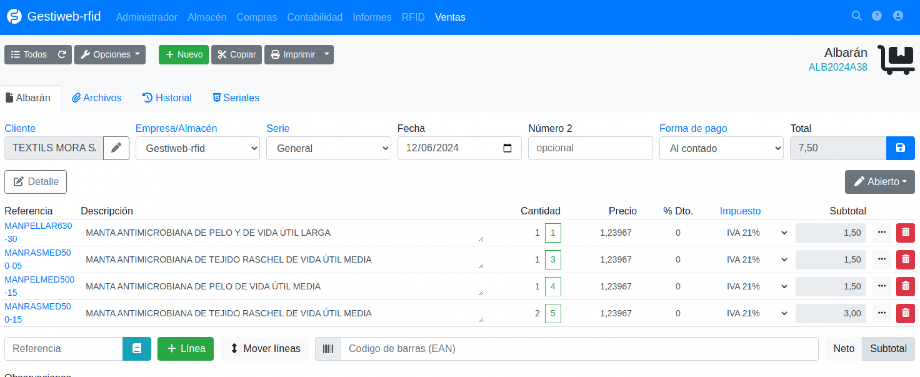The height and width of the screenshot is (377, 920).
Task: Open the user account icon
Action: (898, 16)
